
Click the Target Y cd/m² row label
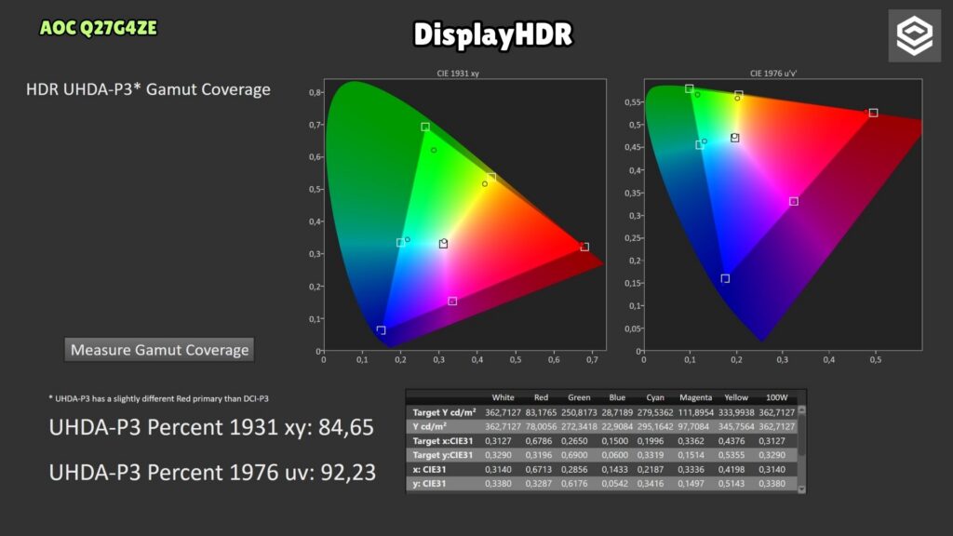tap(444, 412)
